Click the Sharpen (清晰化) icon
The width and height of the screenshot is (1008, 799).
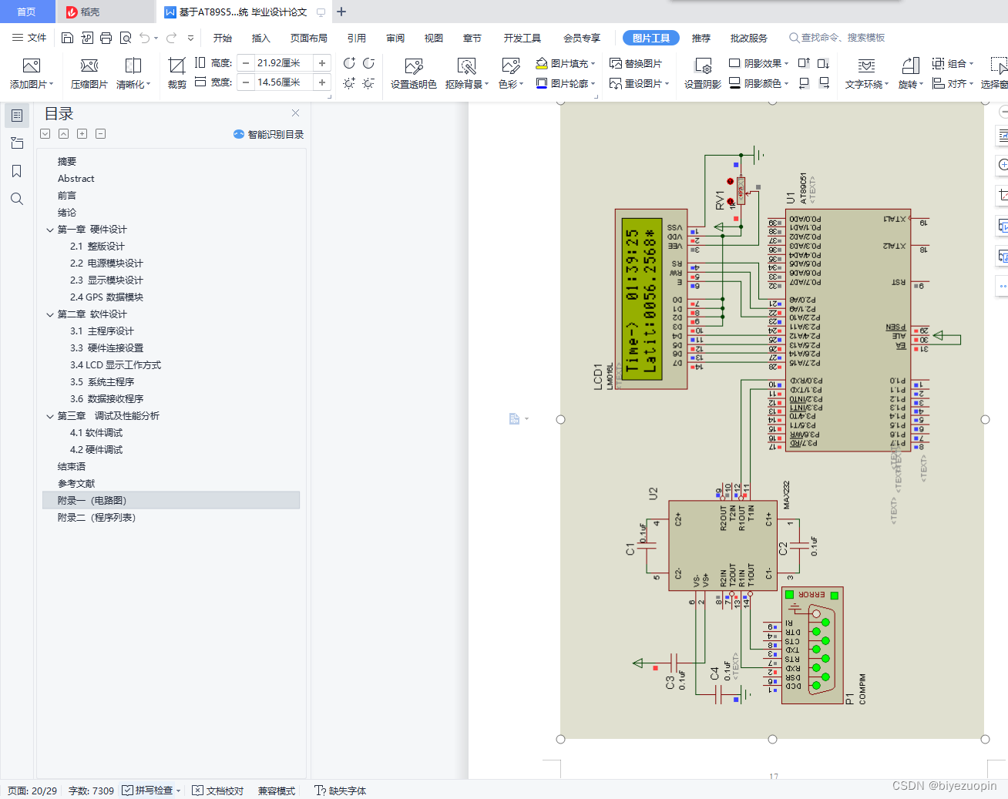click(x=133, y=65)
